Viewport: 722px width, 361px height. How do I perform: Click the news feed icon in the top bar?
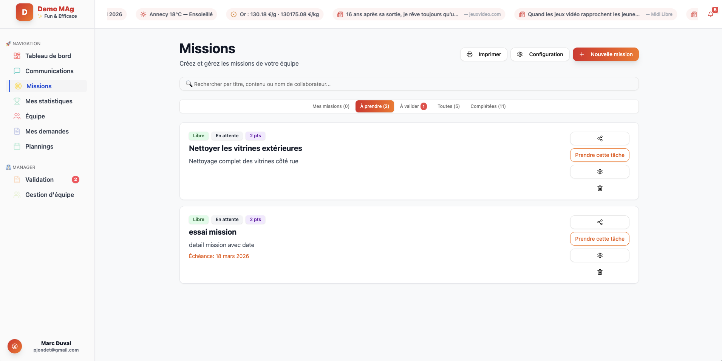694,14
